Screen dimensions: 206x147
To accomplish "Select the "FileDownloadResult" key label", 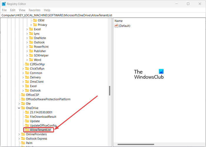I will click(43, 117).
